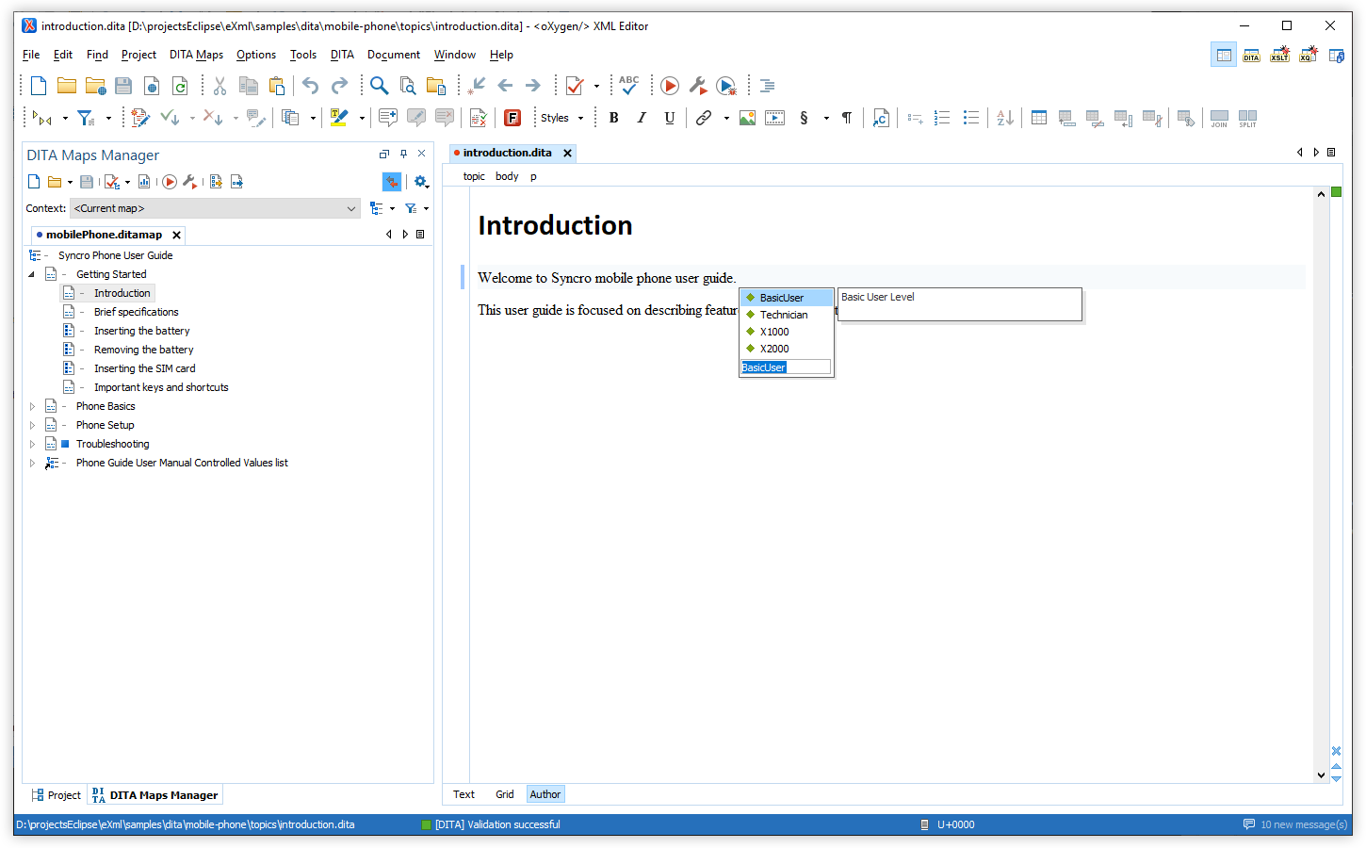Image resolution: width=1366 pixels, height=848 pixels.
Task: Switch to Text editing mode tab
Action: 463,794
